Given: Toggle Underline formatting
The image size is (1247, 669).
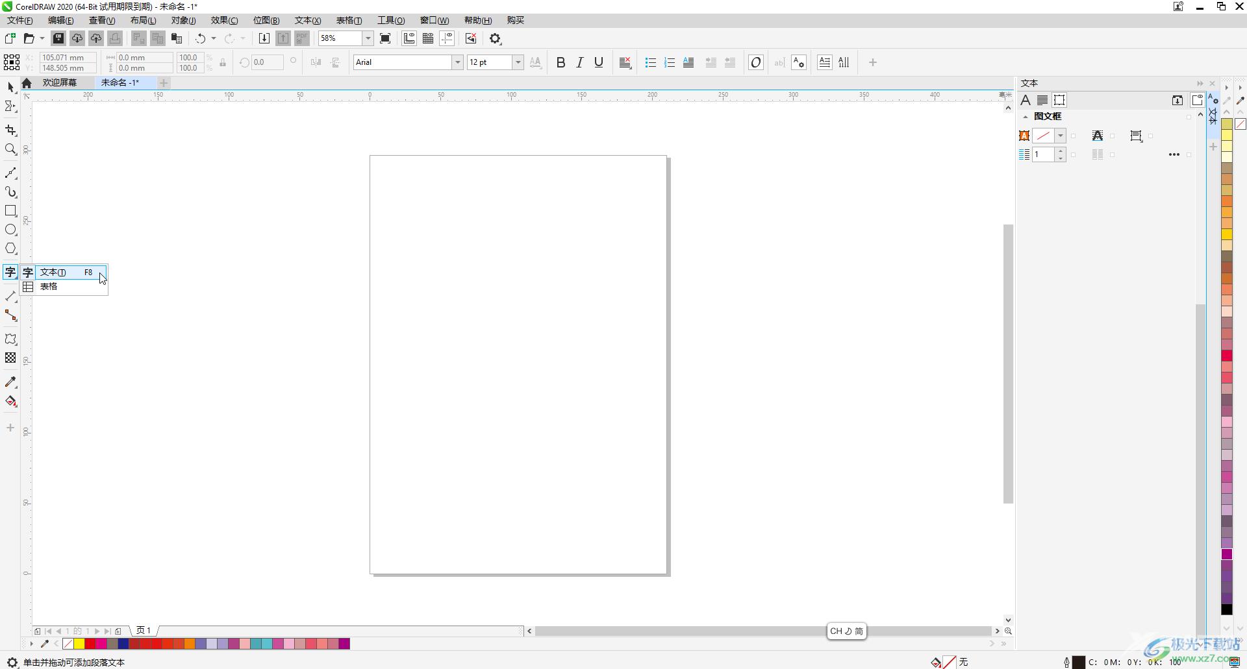Looking at the screenshot, I should (x=598, y=62).
